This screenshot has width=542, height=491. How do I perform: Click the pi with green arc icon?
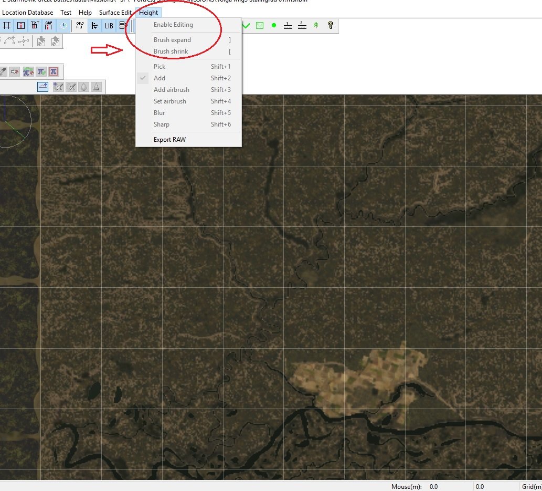28,71
